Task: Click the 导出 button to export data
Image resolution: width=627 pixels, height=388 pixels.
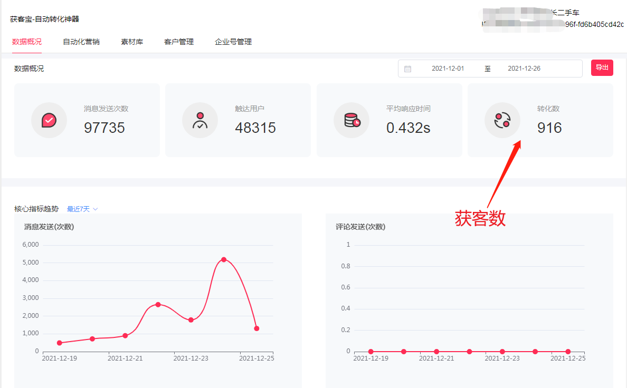Action: tap(602, 67)
